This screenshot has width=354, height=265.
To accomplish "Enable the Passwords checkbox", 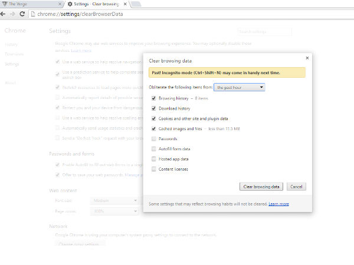I will [154, 139].
